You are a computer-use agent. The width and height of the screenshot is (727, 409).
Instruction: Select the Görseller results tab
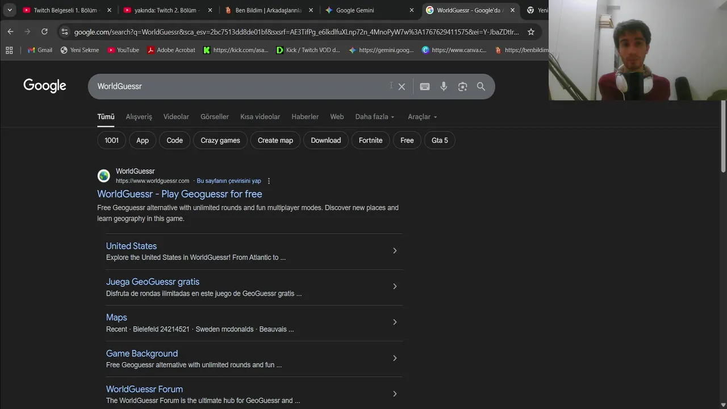pyautogui.click(x=215, y=116)
